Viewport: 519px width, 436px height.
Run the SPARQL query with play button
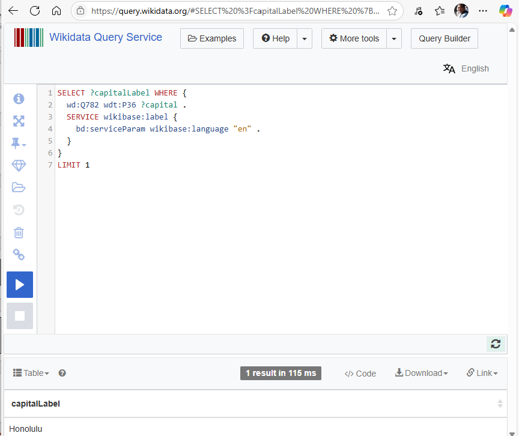[x=20, y=285]
